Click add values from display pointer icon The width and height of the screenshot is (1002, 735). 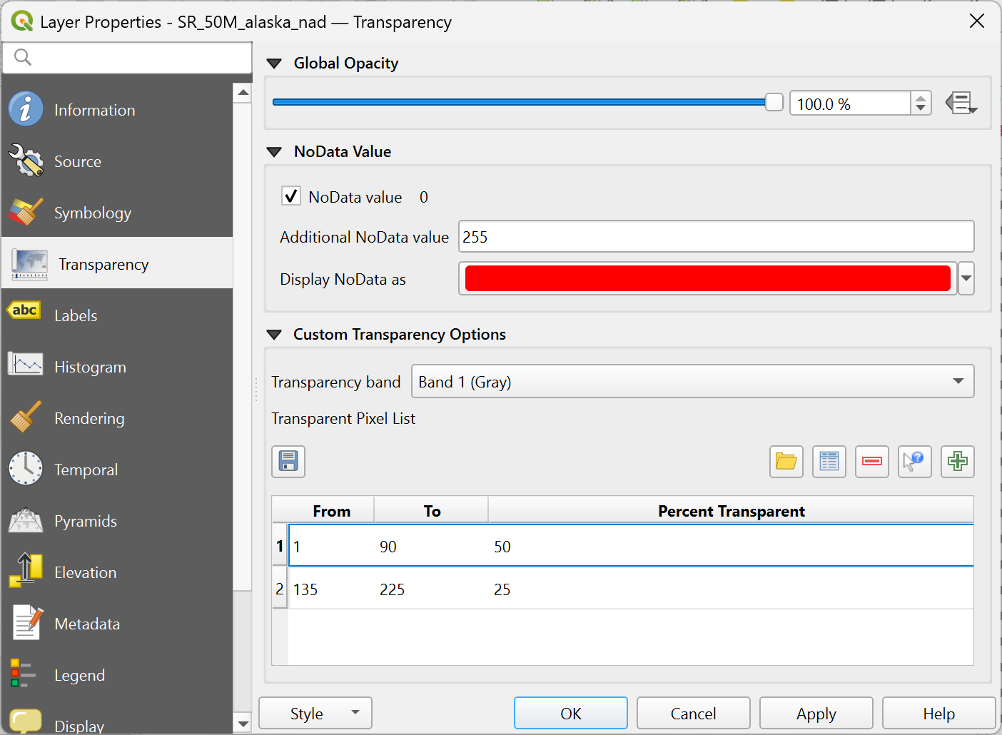pyautogui.click(x=914, y=462)
